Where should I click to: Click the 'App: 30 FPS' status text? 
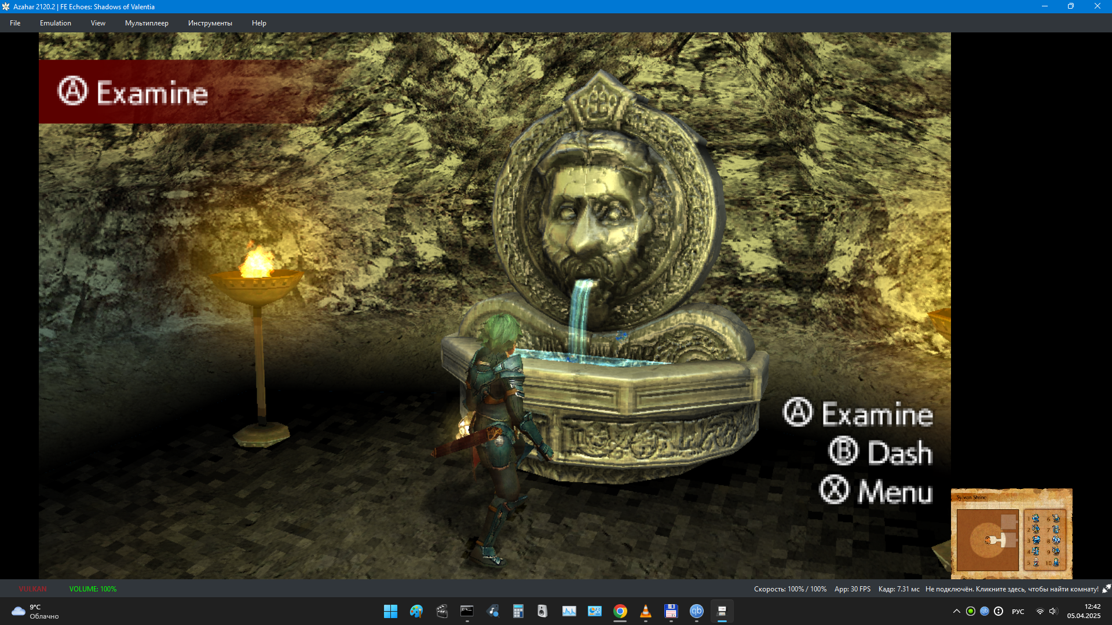852,589
